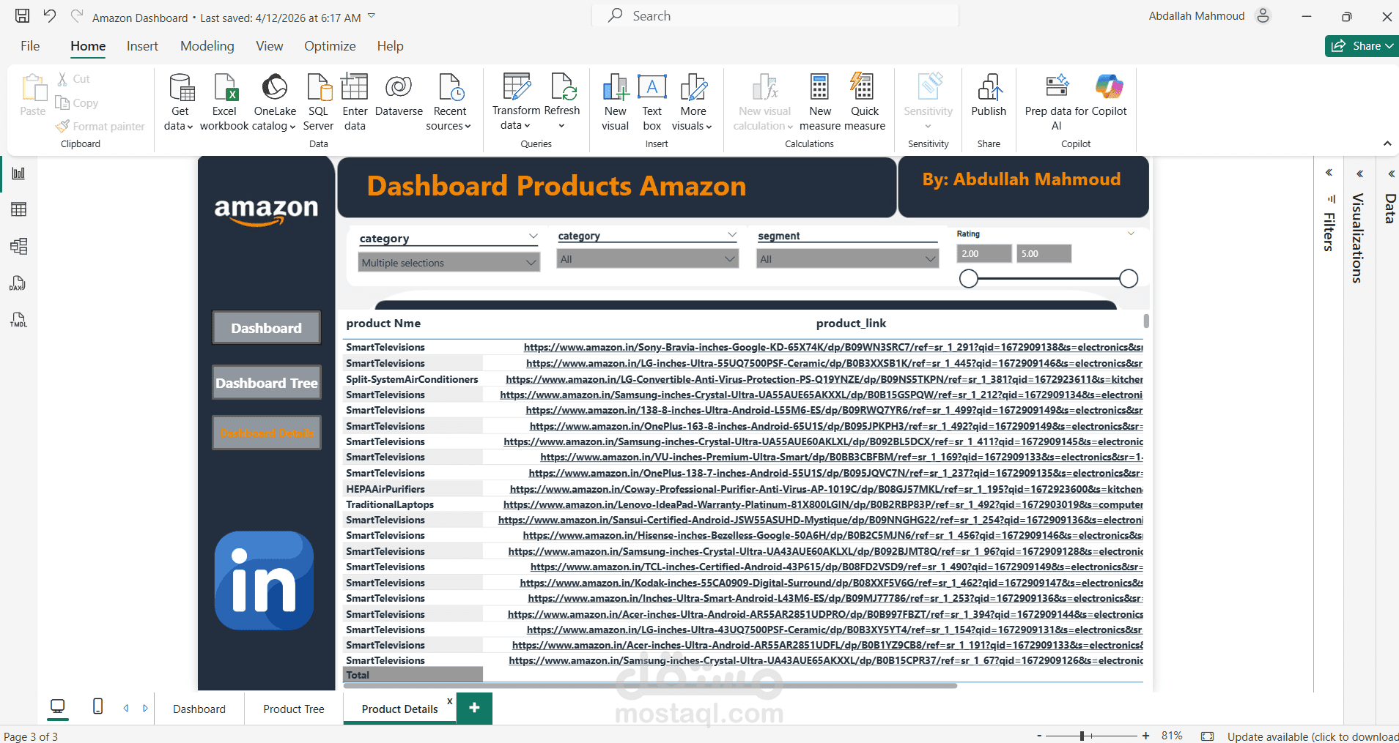
Task: Insert a Text box
Action: click(652, 102)
